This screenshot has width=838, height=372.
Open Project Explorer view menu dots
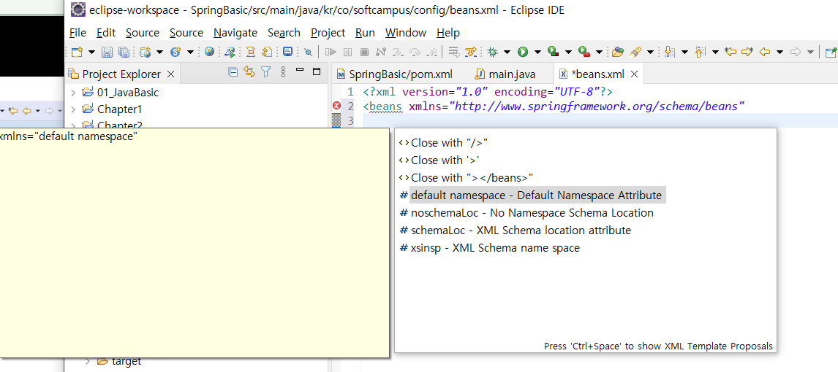point(283,71)
